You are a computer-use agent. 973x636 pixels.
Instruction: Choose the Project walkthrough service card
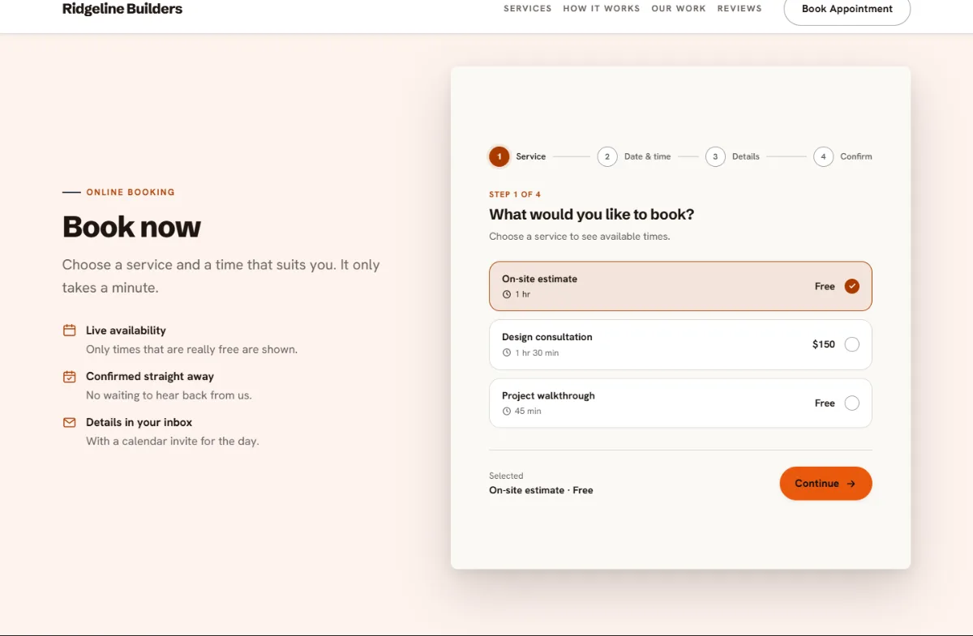click(680, 403)
